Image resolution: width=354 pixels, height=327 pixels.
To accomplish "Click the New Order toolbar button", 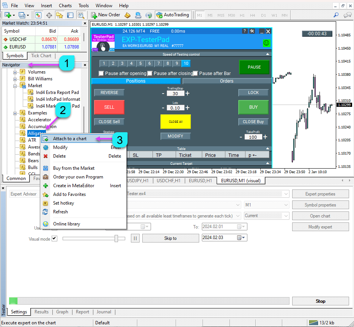I will (105, 15).
